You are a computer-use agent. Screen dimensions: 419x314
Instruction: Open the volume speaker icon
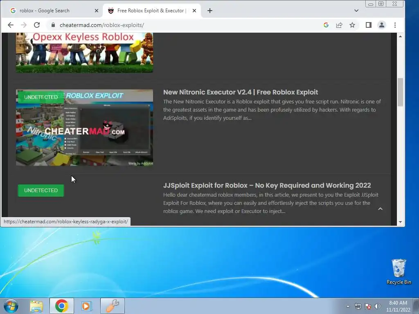tap(378, 306)
